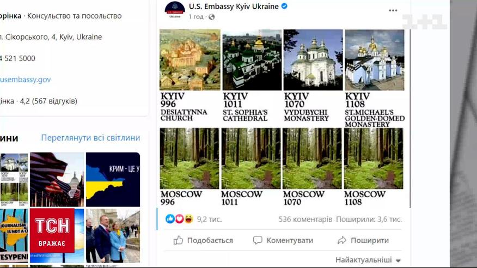
Task: Click the Коментувати comment button
Action: [283, 240]
